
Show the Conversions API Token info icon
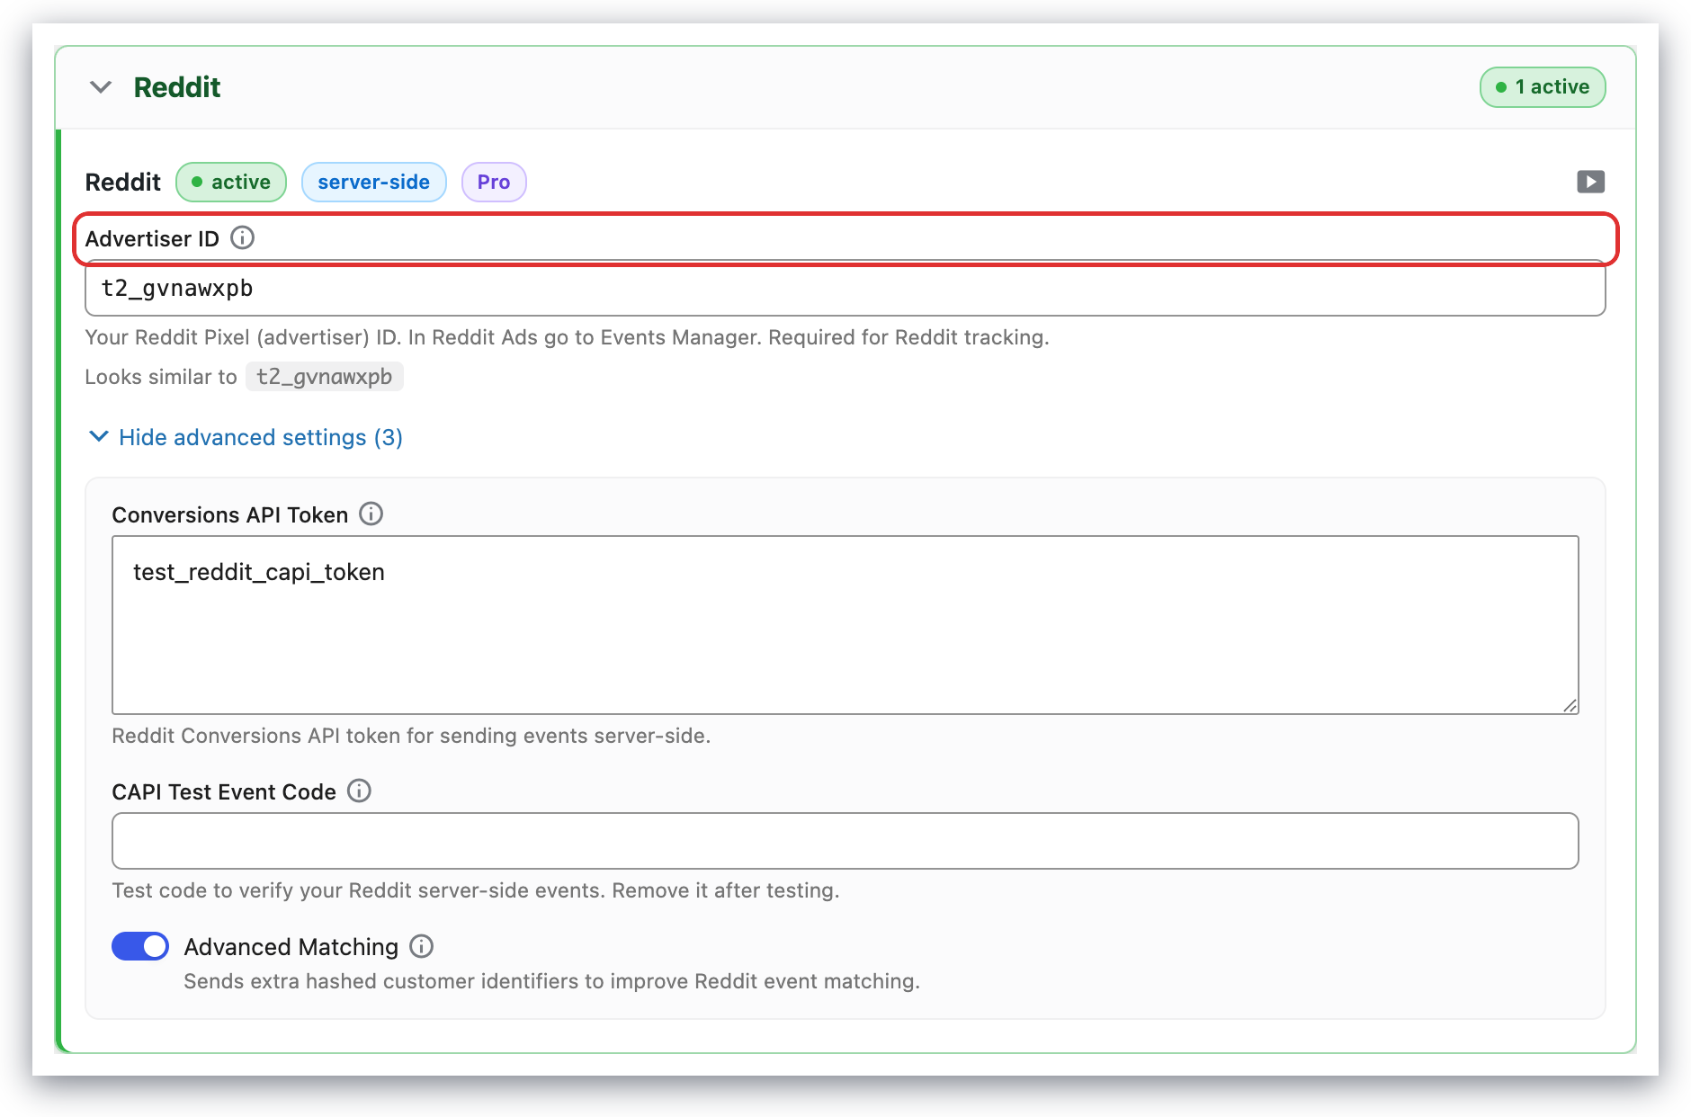click(371, 514)
